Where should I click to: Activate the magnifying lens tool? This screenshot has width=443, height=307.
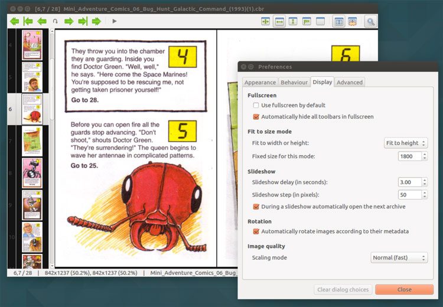coord(371,21)
